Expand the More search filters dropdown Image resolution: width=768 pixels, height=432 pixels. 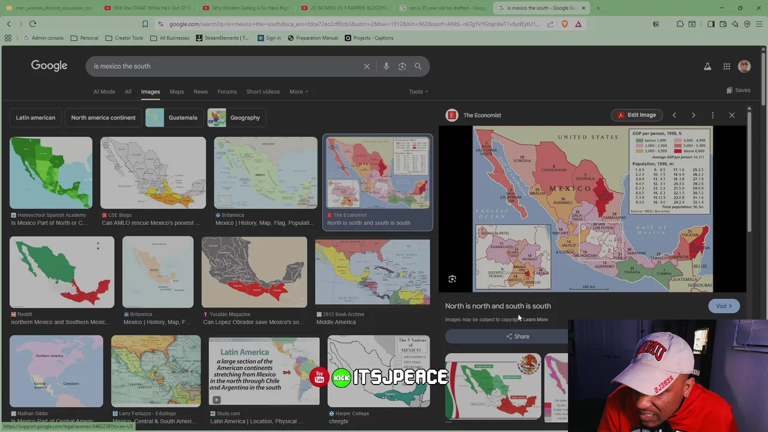[x=299, y=92]
